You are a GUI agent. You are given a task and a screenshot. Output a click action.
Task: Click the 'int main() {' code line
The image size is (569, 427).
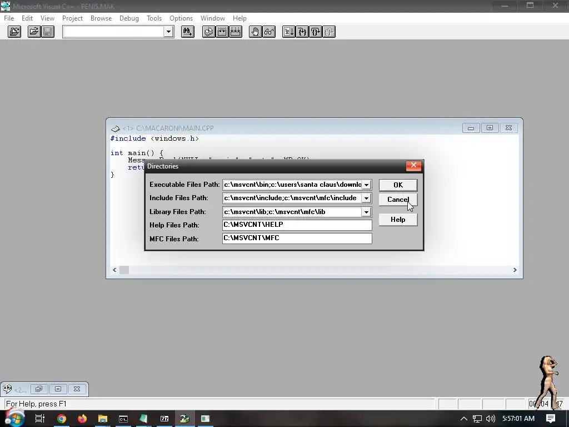tap(137, 153)
